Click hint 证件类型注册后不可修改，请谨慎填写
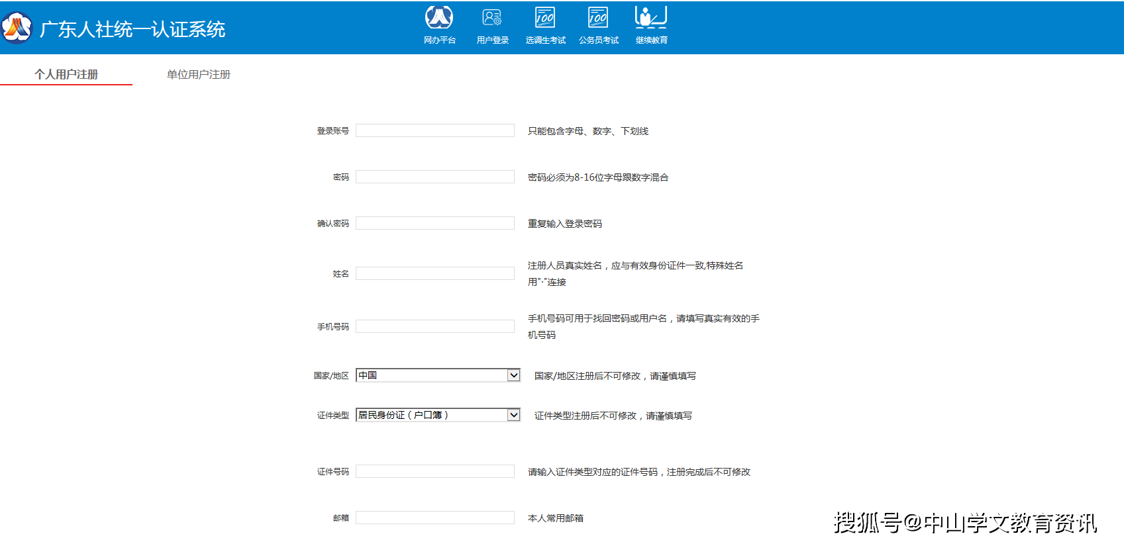Screen dimensions: 1124x546 (613, 416)
